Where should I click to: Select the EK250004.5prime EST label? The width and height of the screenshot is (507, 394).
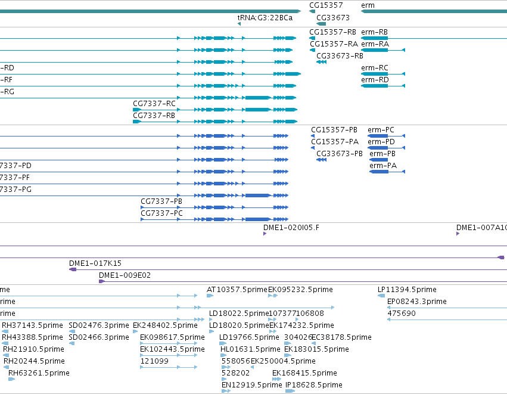coord(283,361)
